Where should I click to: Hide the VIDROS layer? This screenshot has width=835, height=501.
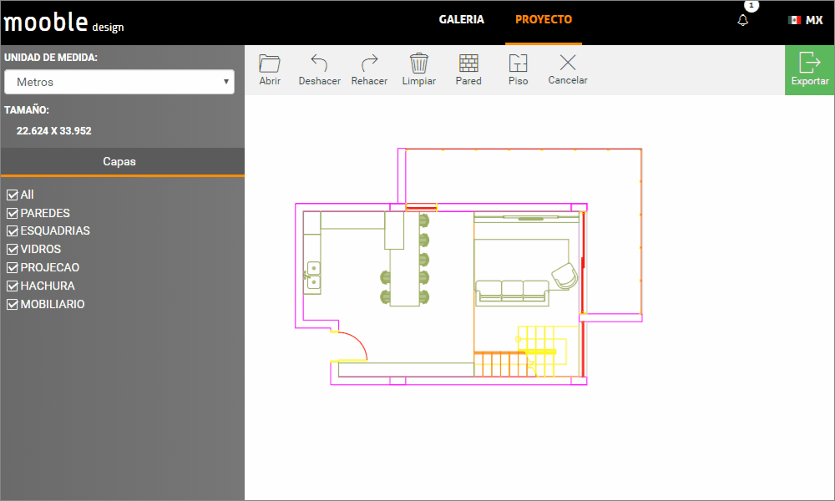(13, 249)
